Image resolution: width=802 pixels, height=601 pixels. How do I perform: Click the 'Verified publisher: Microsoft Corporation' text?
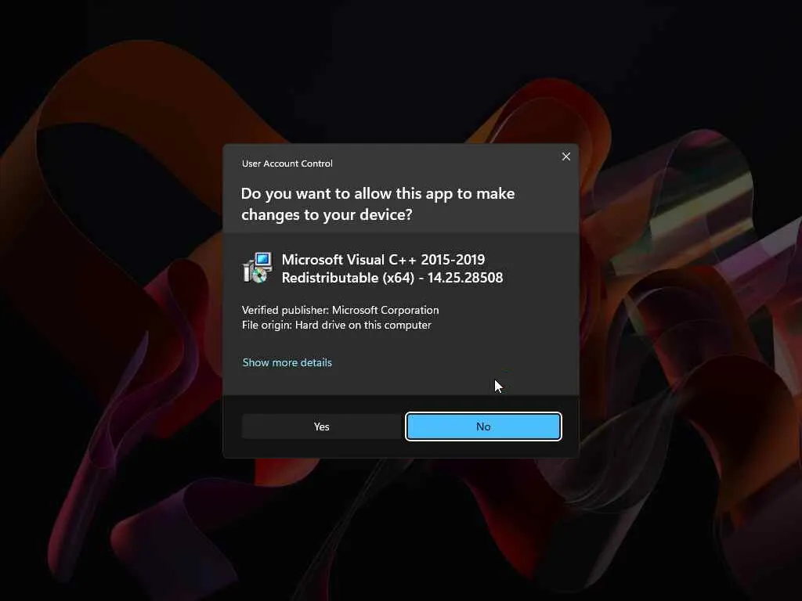(340, 310)
